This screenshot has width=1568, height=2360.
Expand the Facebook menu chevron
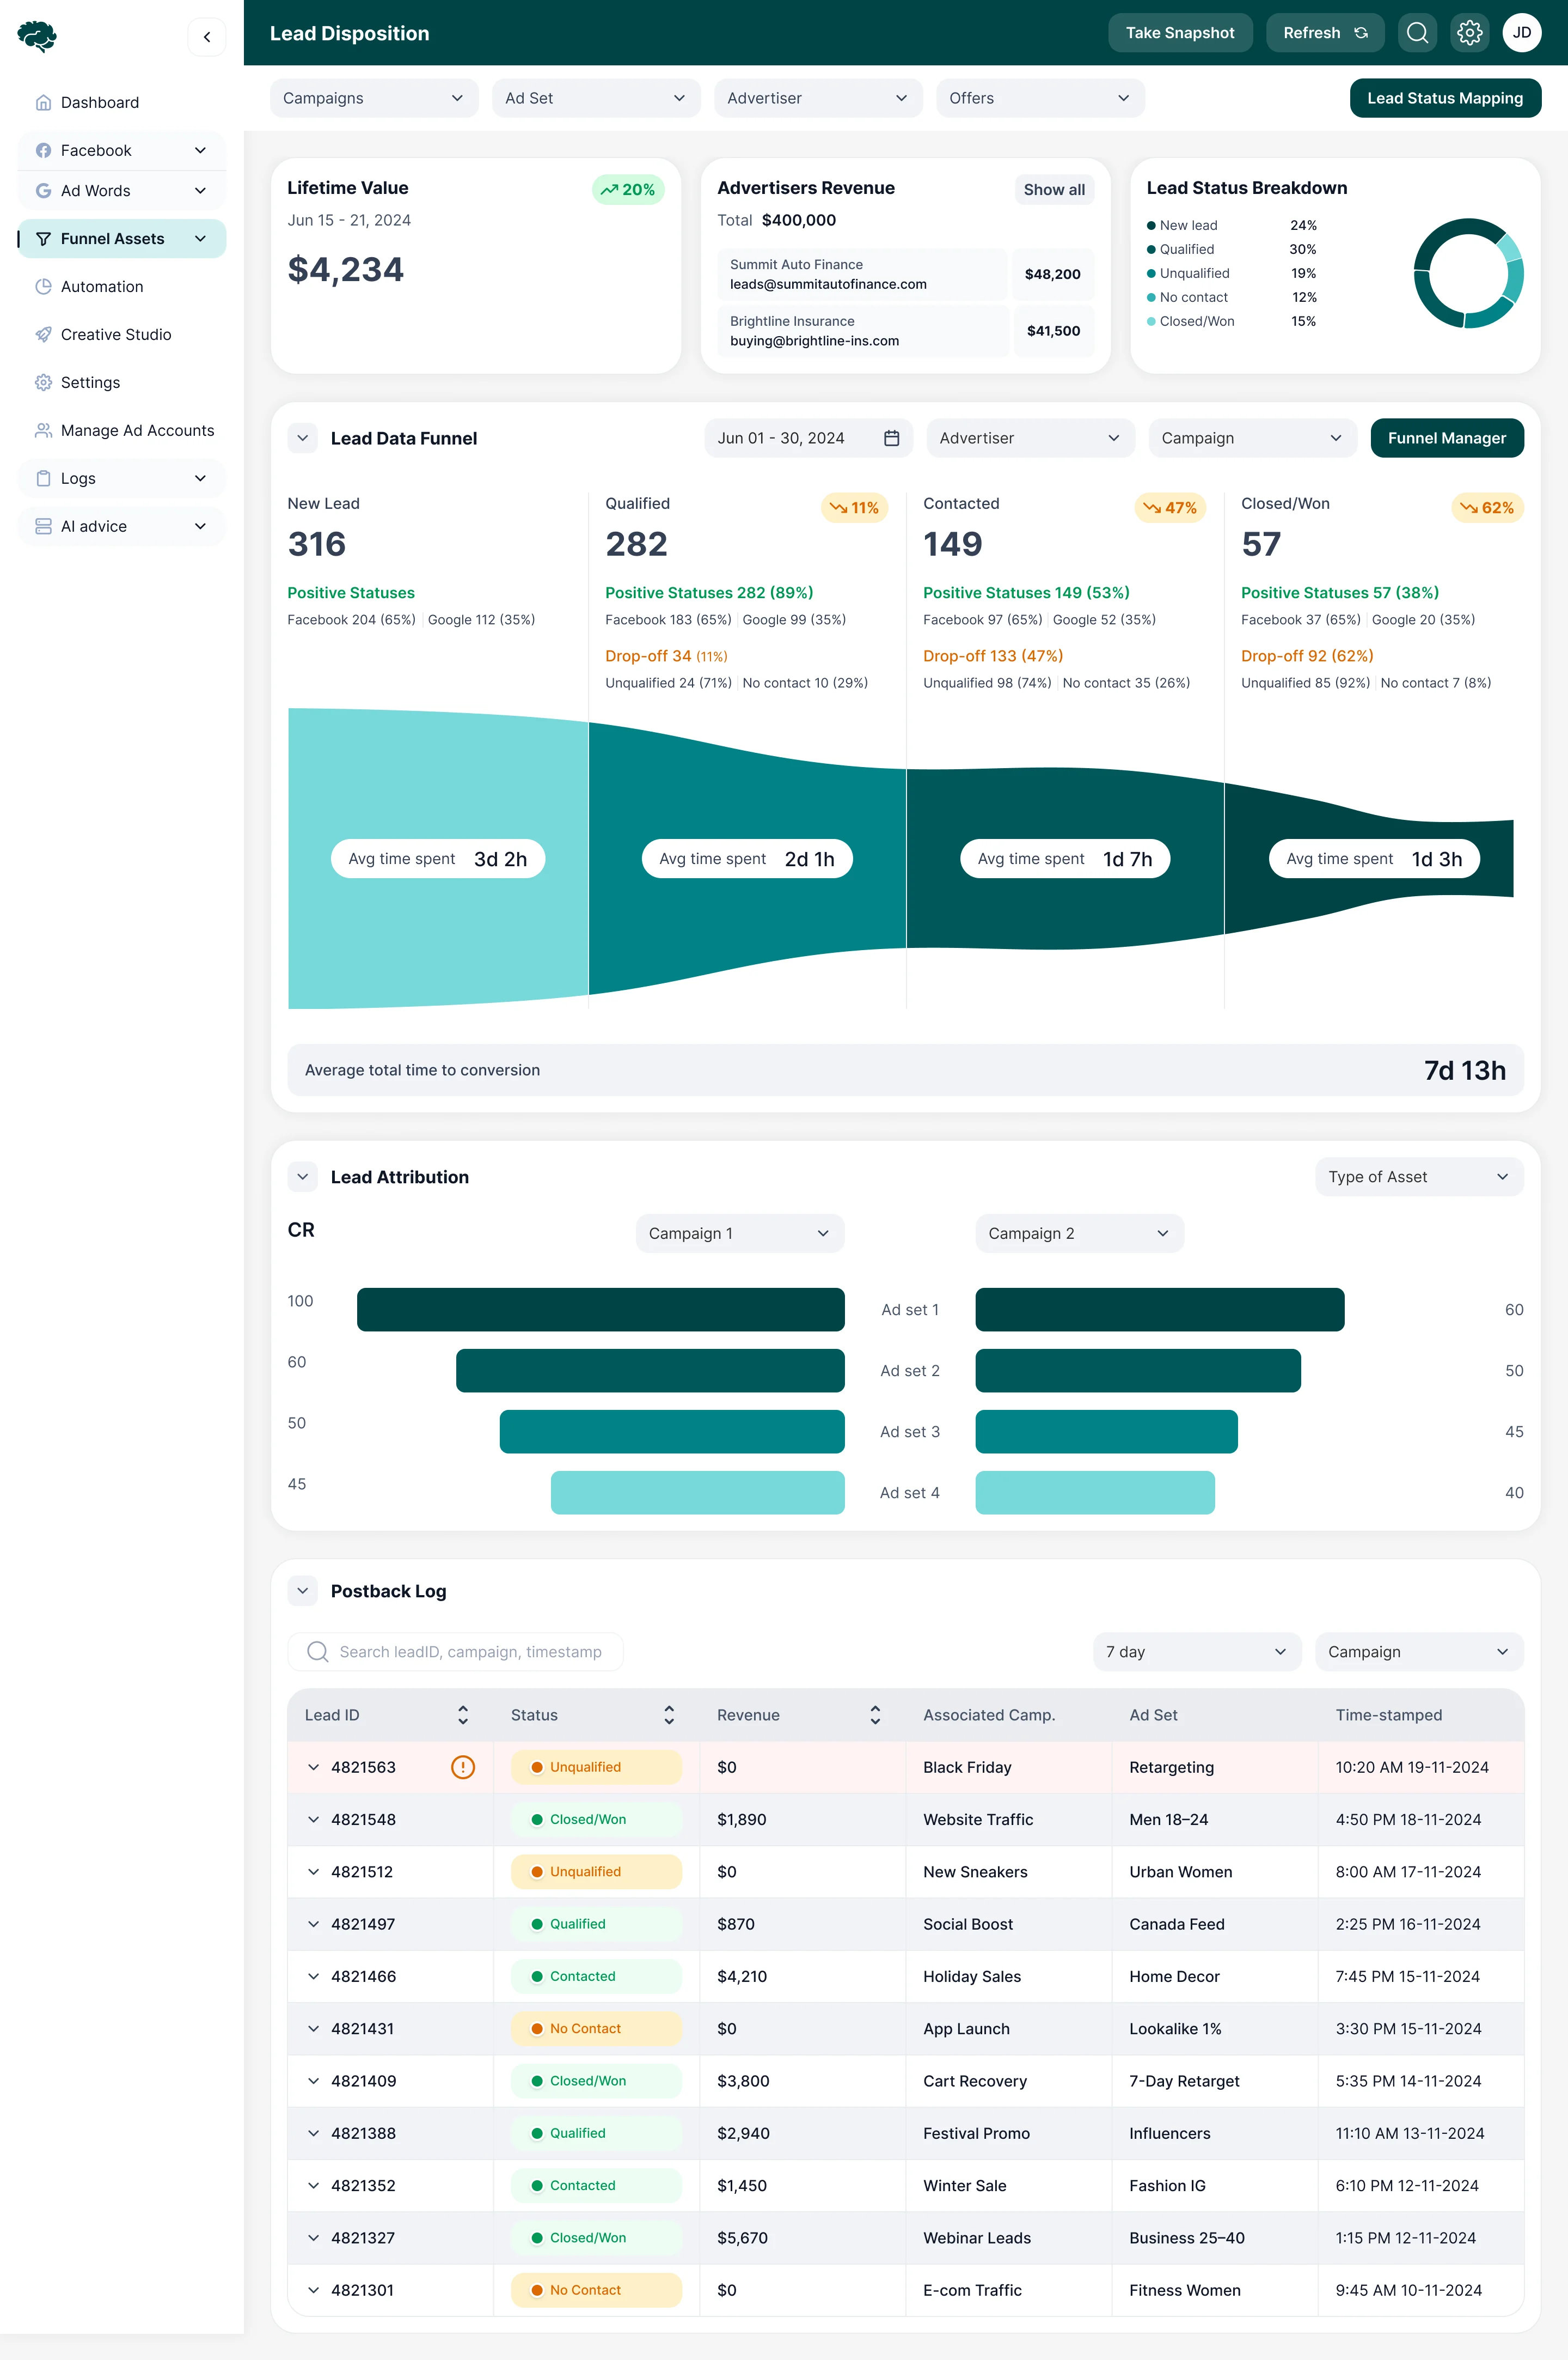pos(200,150)
